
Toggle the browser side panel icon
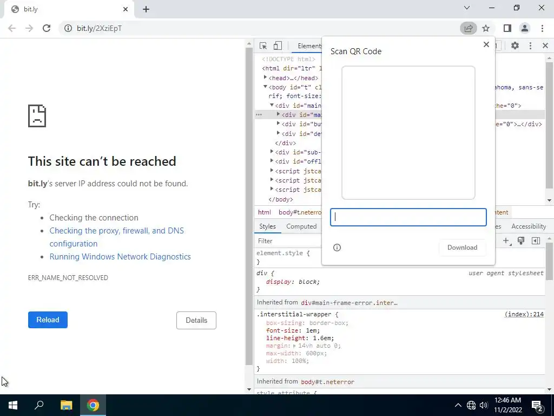[x=507, y=28]
